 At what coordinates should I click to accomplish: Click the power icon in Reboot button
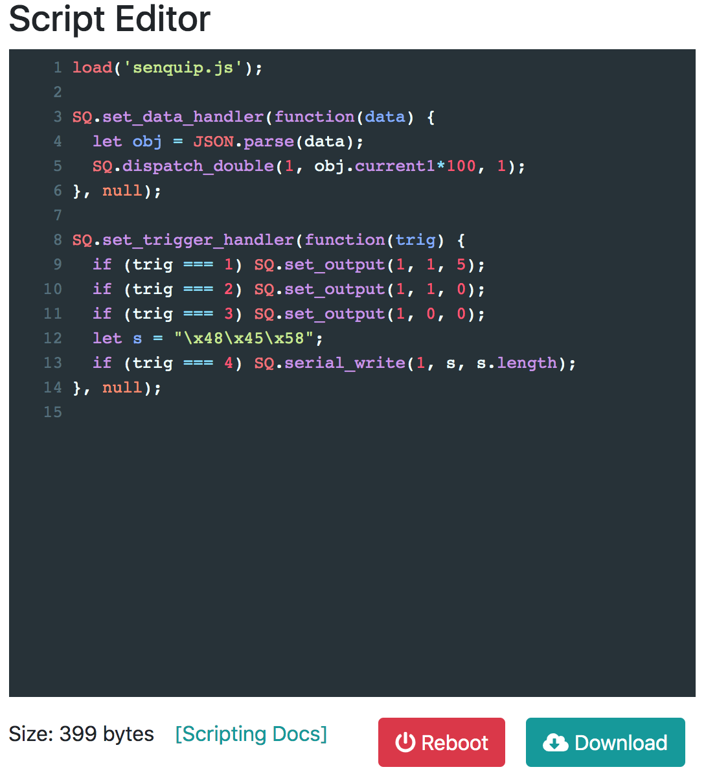click(405, 742)
